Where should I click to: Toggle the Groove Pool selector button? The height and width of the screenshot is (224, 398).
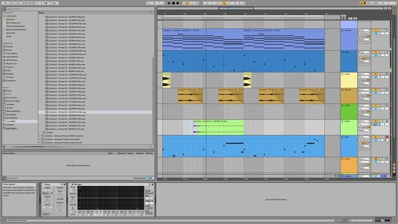click(x=4, y=179)
